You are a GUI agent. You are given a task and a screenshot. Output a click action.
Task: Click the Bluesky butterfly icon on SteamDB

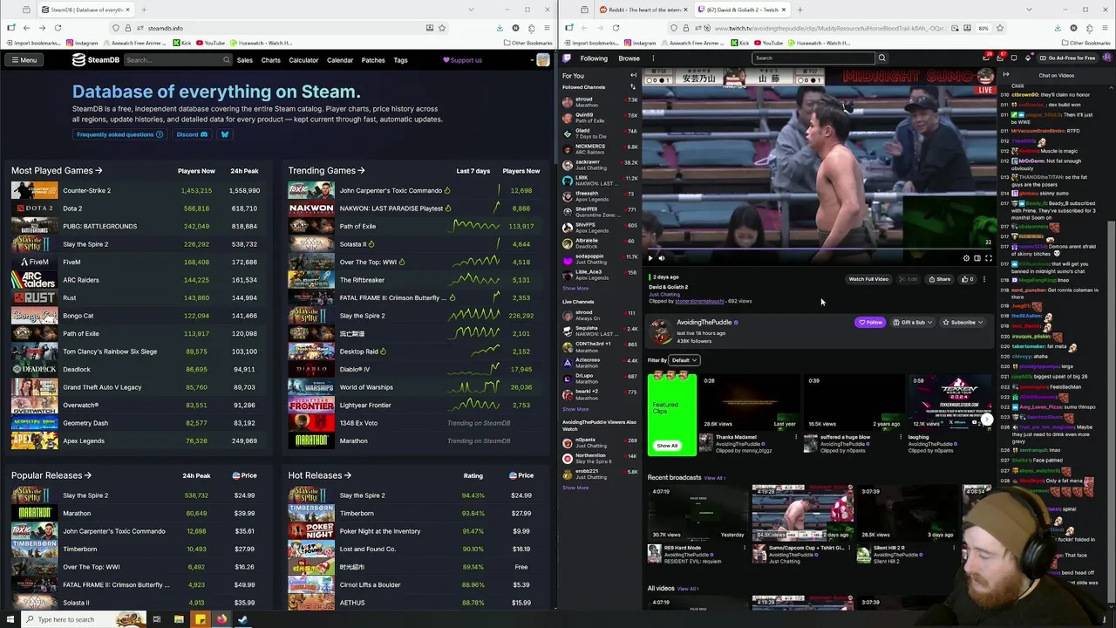point(224,134)
